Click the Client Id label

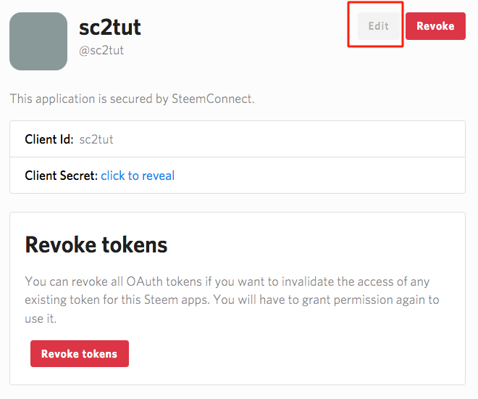tap(49, 139)
